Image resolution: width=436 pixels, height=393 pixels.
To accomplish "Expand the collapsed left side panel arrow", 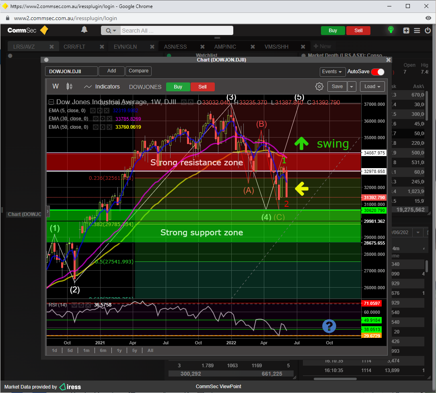I will click(x=47, y=211).
